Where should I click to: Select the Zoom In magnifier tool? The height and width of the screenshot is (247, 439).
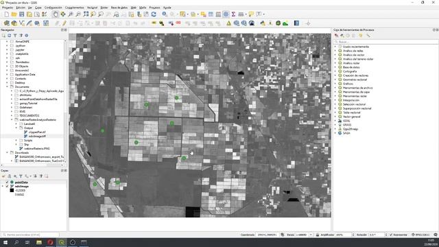coord(71,14)
